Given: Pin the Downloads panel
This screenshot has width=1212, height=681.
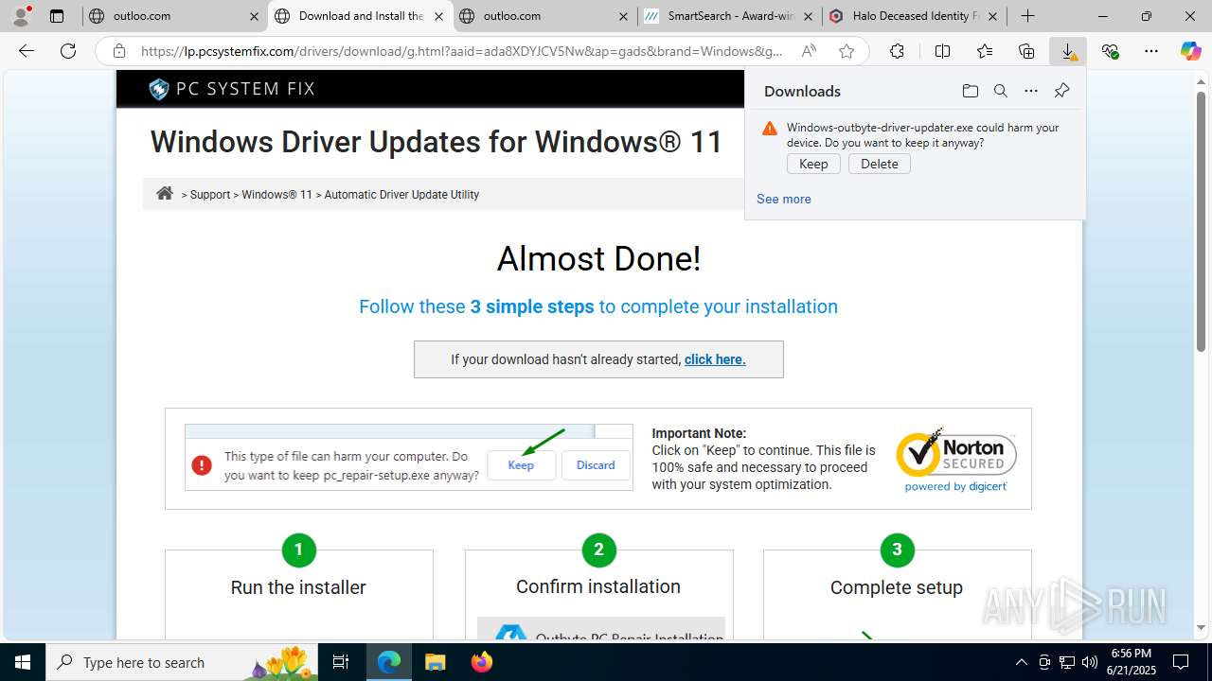Looking at the screenshot, I should [1061, 91].
